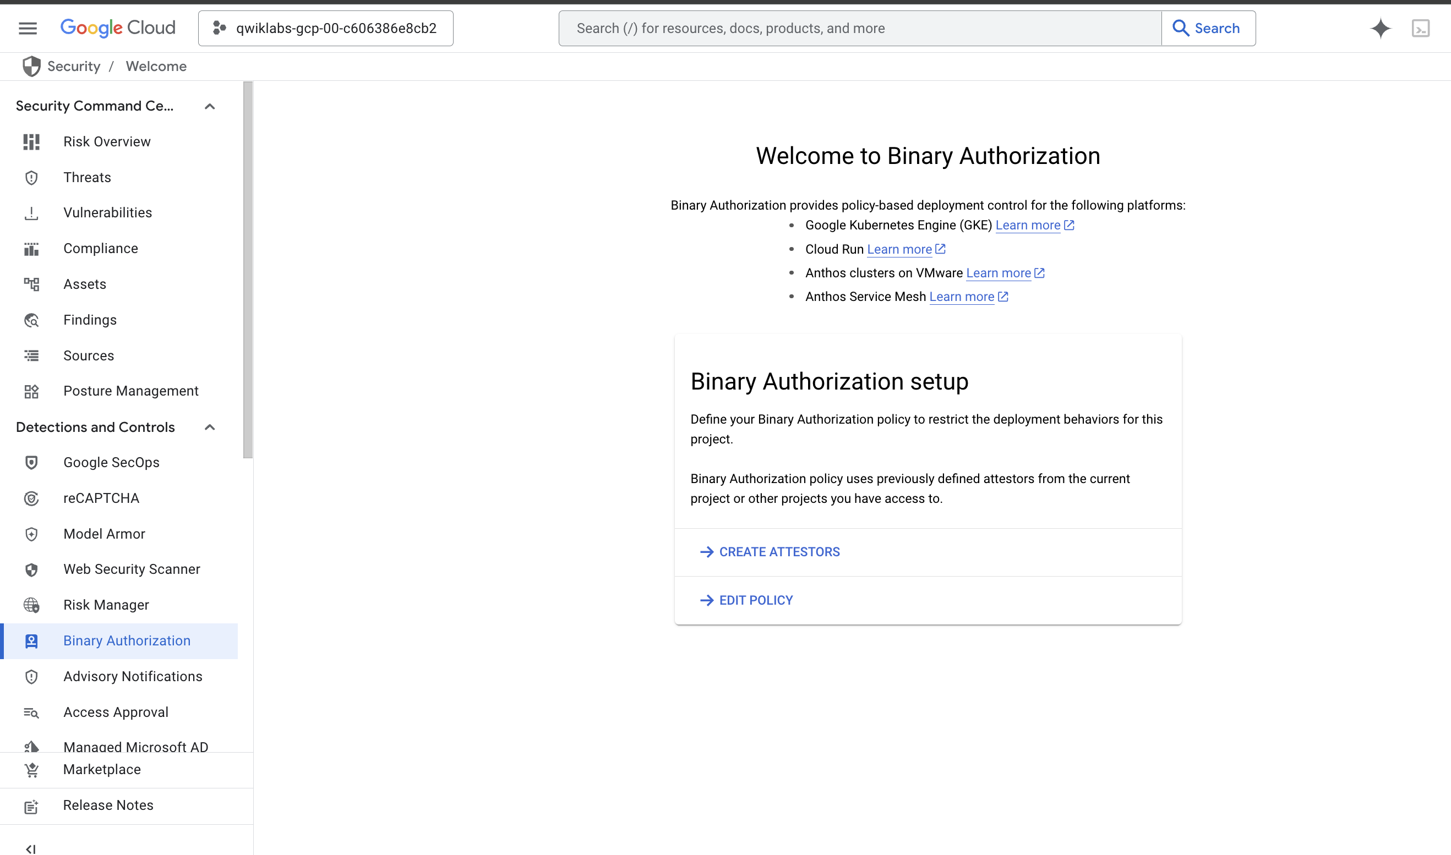
Task: Click the Access Approval icon
Action: [31, 712]
